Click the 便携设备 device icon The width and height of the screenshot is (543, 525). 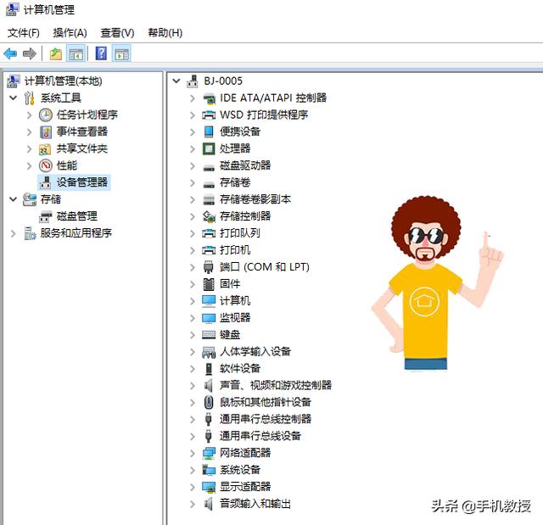(209, 131)
